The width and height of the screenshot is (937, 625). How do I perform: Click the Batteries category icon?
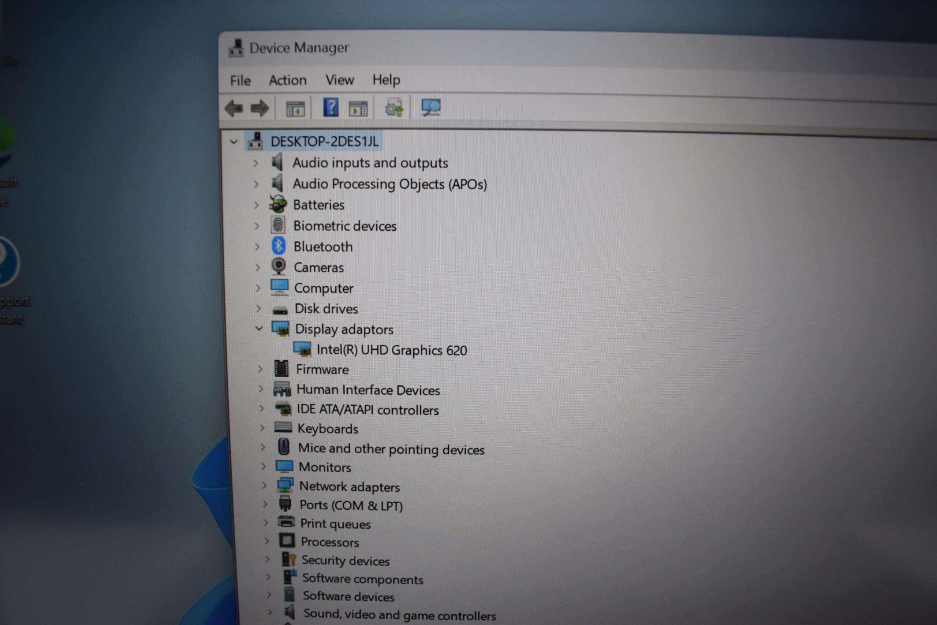[x=278, y=204]
